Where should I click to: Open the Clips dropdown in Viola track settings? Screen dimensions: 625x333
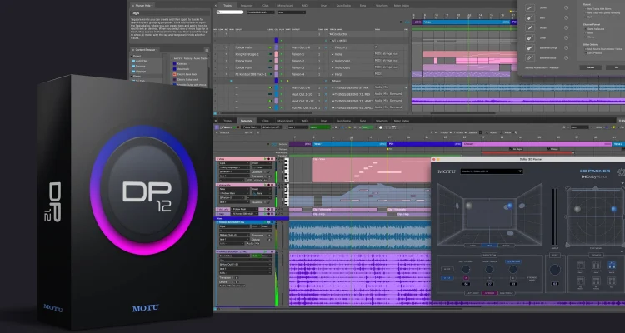click(x=234, y=163)
